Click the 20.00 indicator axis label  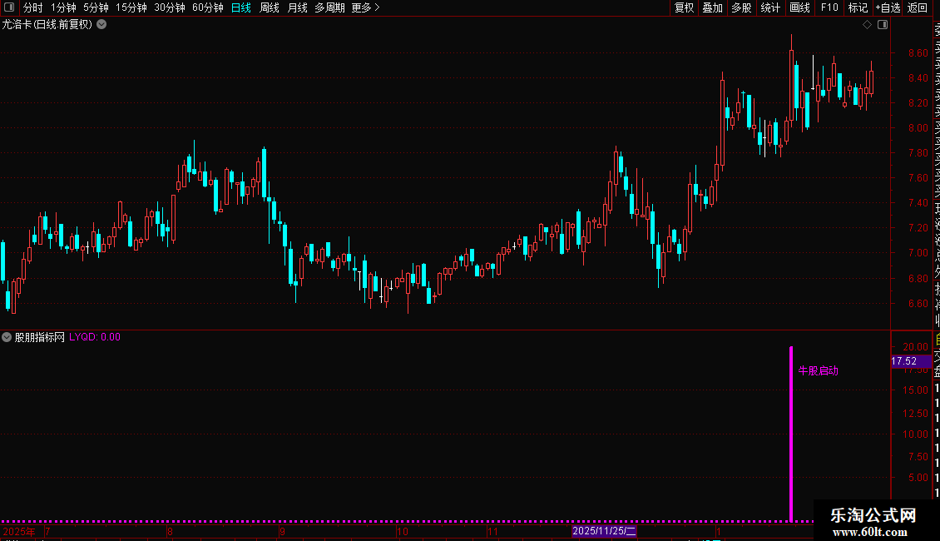[915, 347]
